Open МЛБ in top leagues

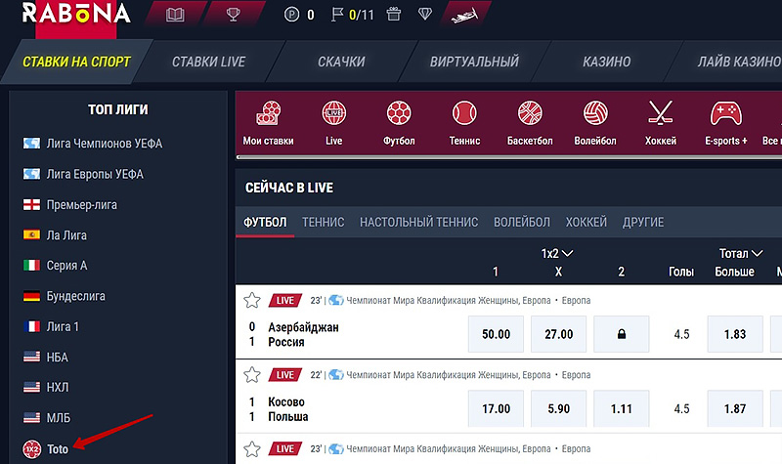pos(47,418)
